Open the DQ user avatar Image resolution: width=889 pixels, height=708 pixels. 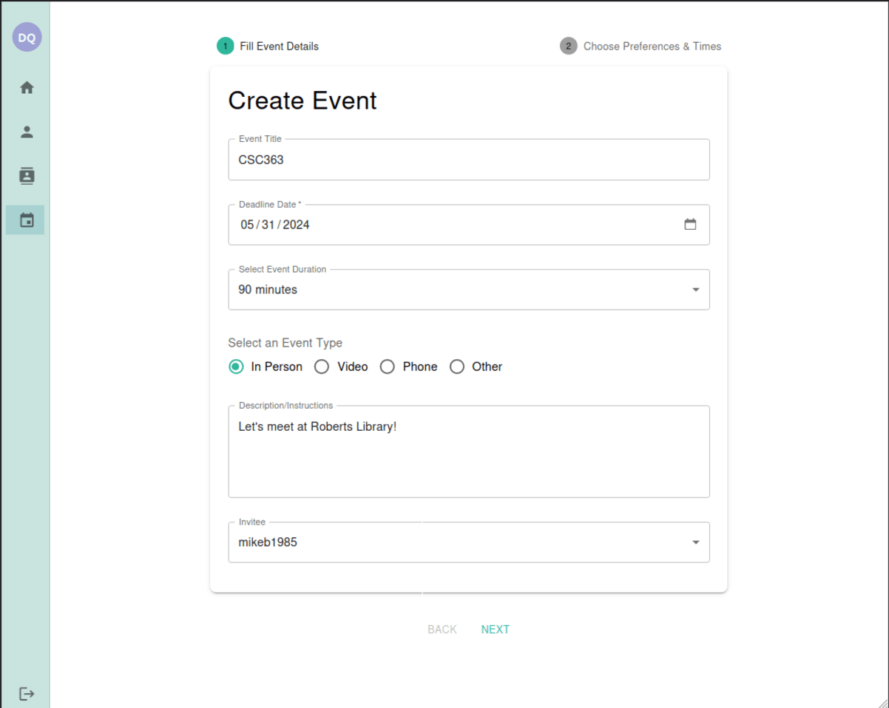point(27,37)
